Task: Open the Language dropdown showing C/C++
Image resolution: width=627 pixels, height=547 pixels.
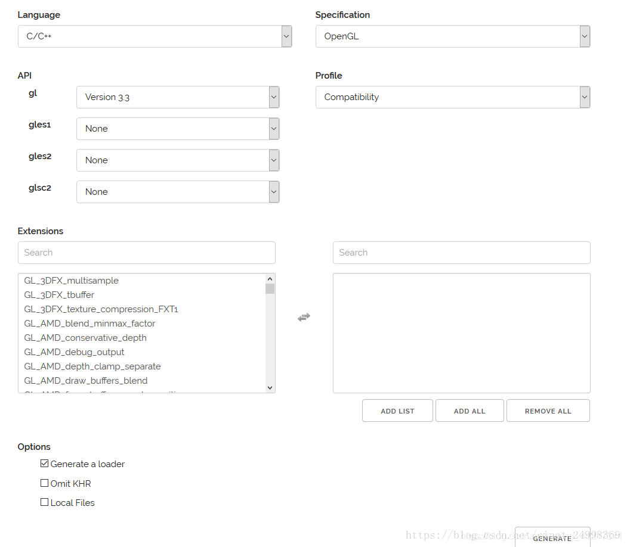Action: point(155,36)
